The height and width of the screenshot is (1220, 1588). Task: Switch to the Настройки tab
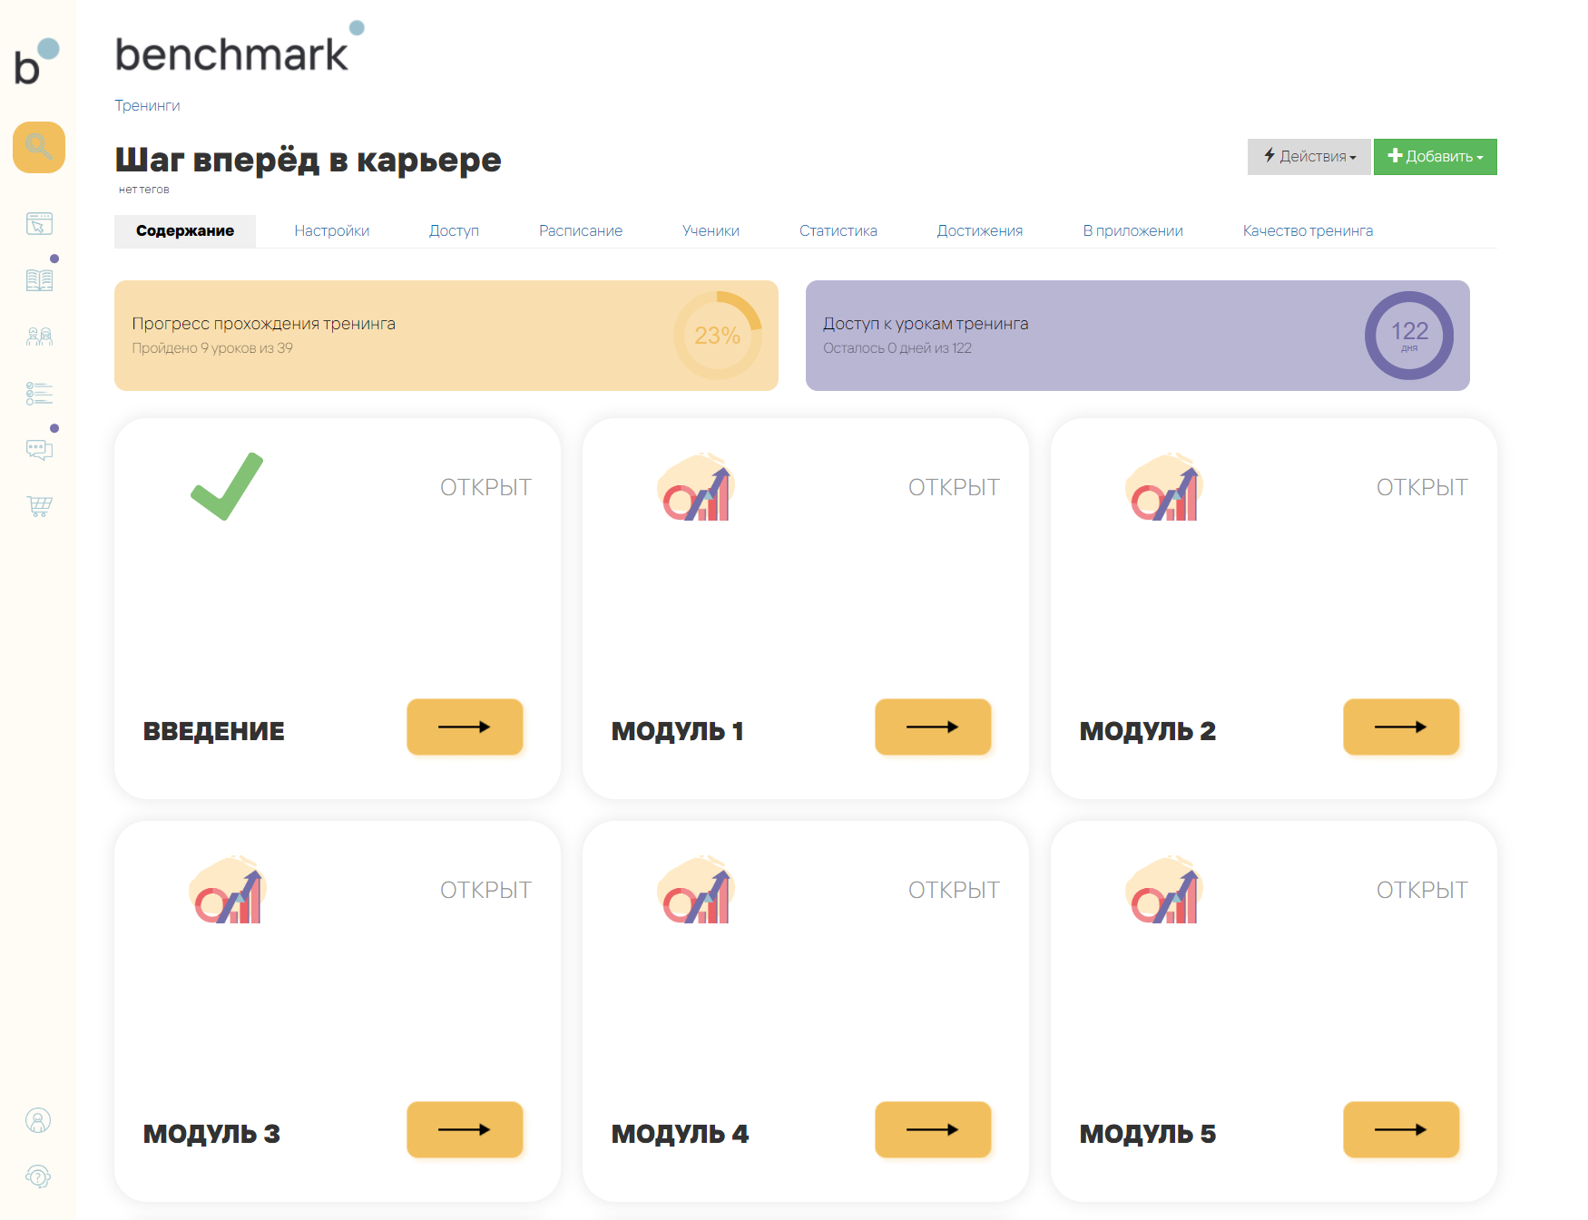[x=331, y=231]
